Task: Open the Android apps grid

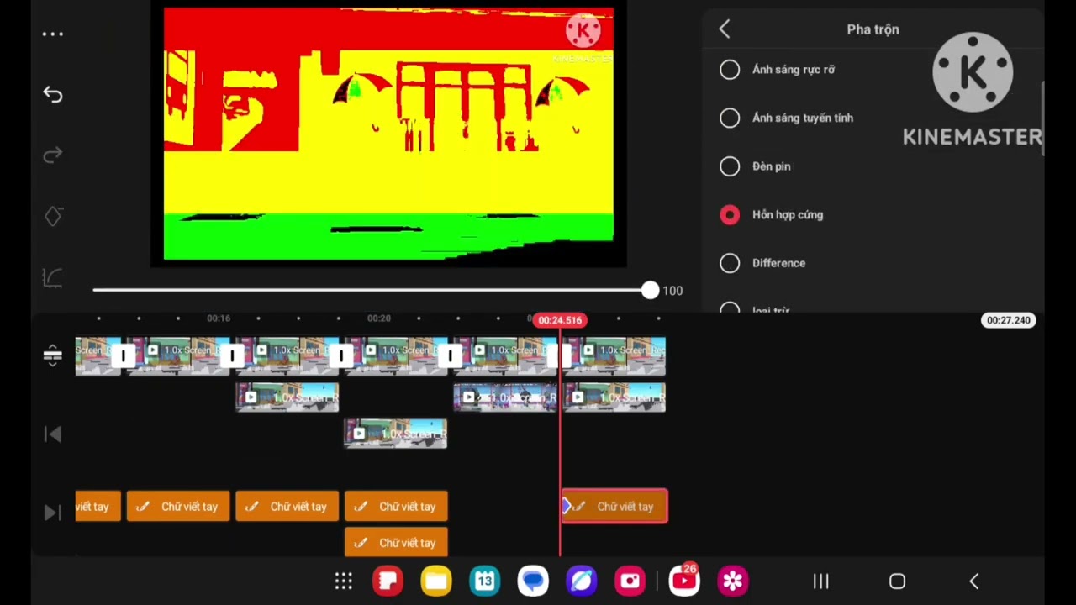Action: [x=344, y=581]
